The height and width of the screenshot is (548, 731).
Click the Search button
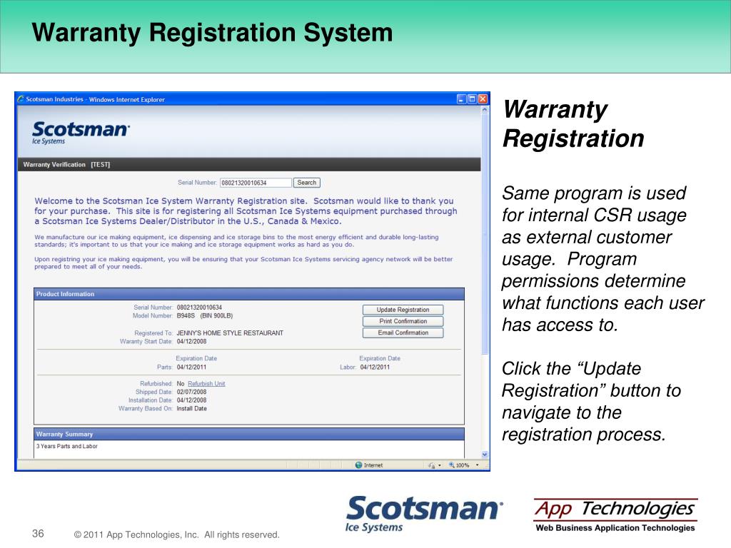(307, 183)
